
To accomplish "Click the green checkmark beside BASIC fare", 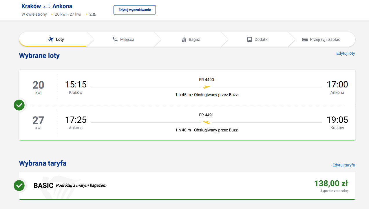I will [19, 186].
